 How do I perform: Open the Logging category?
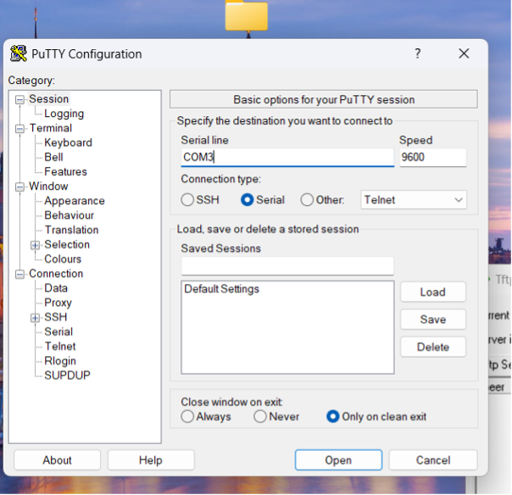pos(64,114)
